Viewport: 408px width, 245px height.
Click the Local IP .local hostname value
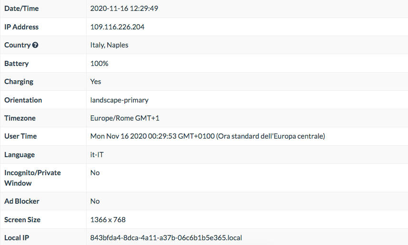tap(166, 238)
